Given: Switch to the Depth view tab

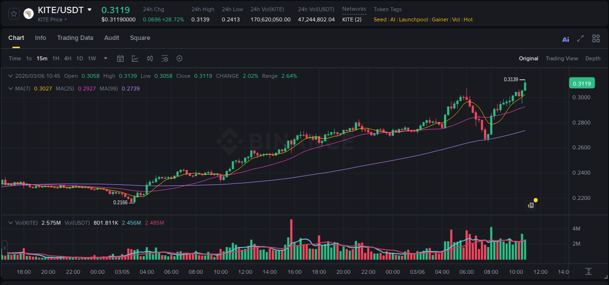Looking at the screenshot, I should click(x=592, y=58).
